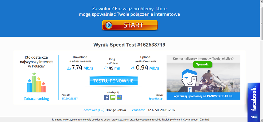Share result as image icon
This screenshot has width=263, height=122.
coord(119,97)
